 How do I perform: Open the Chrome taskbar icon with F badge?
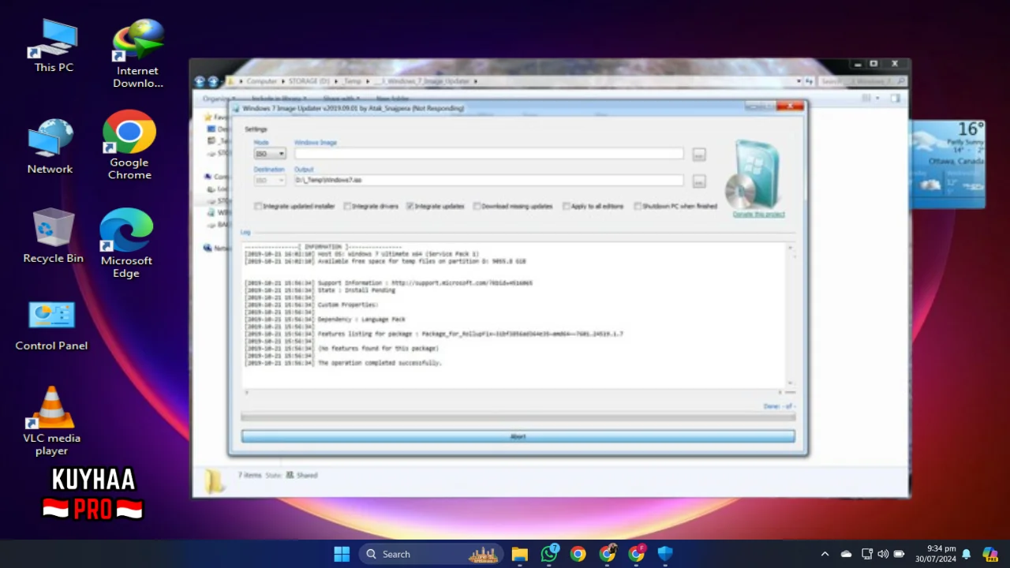(x=637, y=554)
